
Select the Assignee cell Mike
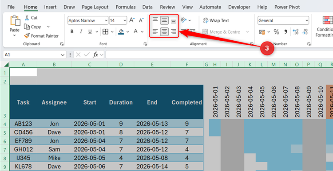(x=54, y=158)
